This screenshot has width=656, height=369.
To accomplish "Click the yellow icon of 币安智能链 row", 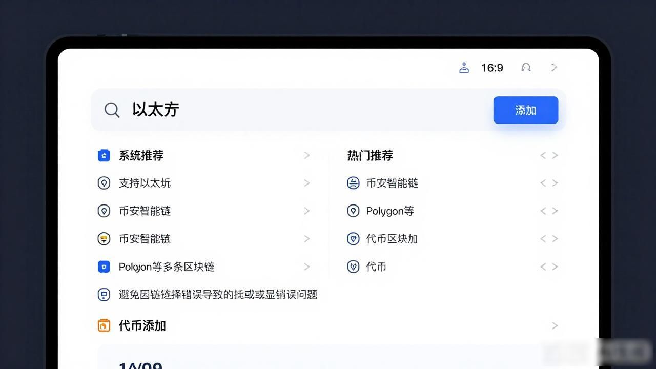I will pos(104,239).
